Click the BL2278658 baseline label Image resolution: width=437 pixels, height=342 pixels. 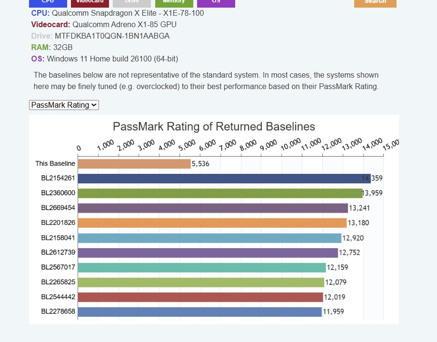[x=58, y=312]
